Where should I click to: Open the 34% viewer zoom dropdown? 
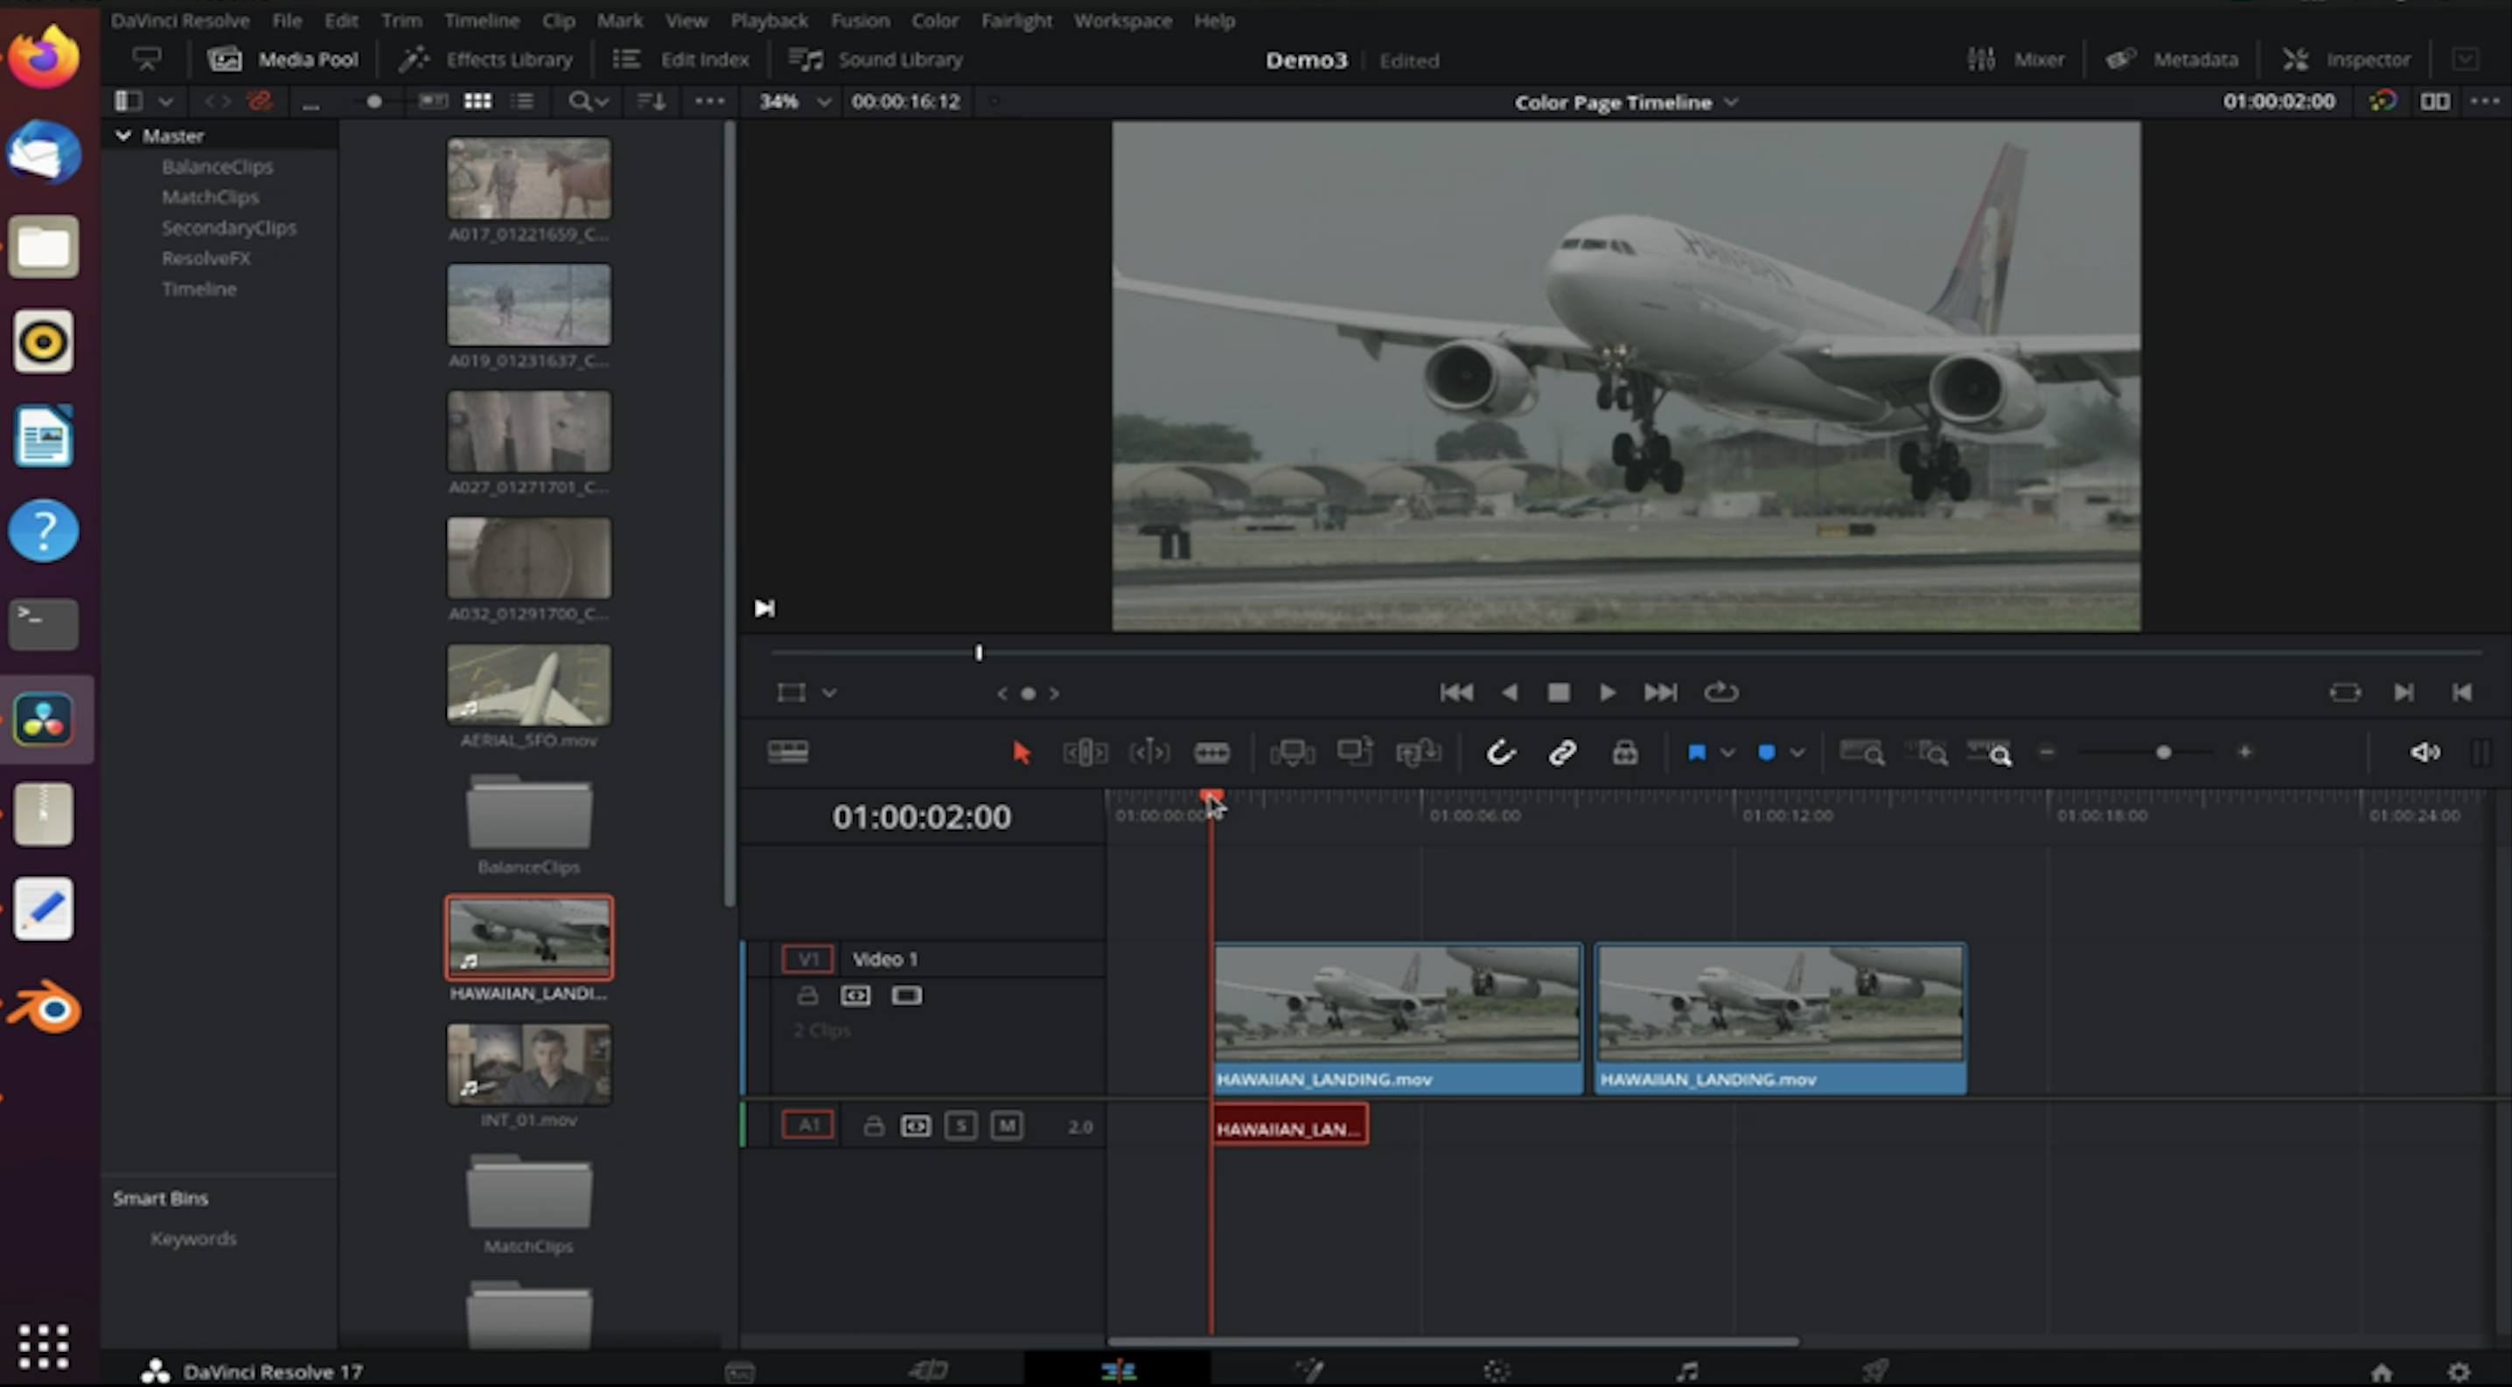824,101
